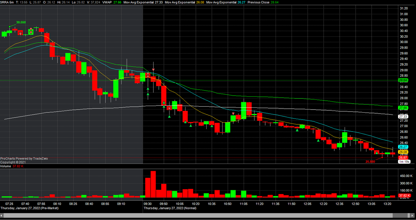This screenshot has height=220, width=416.
Task: Click the green buy arrow below 12:15 candle
Action: point(318,140)
